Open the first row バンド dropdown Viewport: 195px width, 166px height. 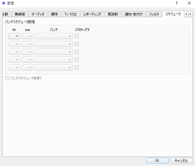54,36
